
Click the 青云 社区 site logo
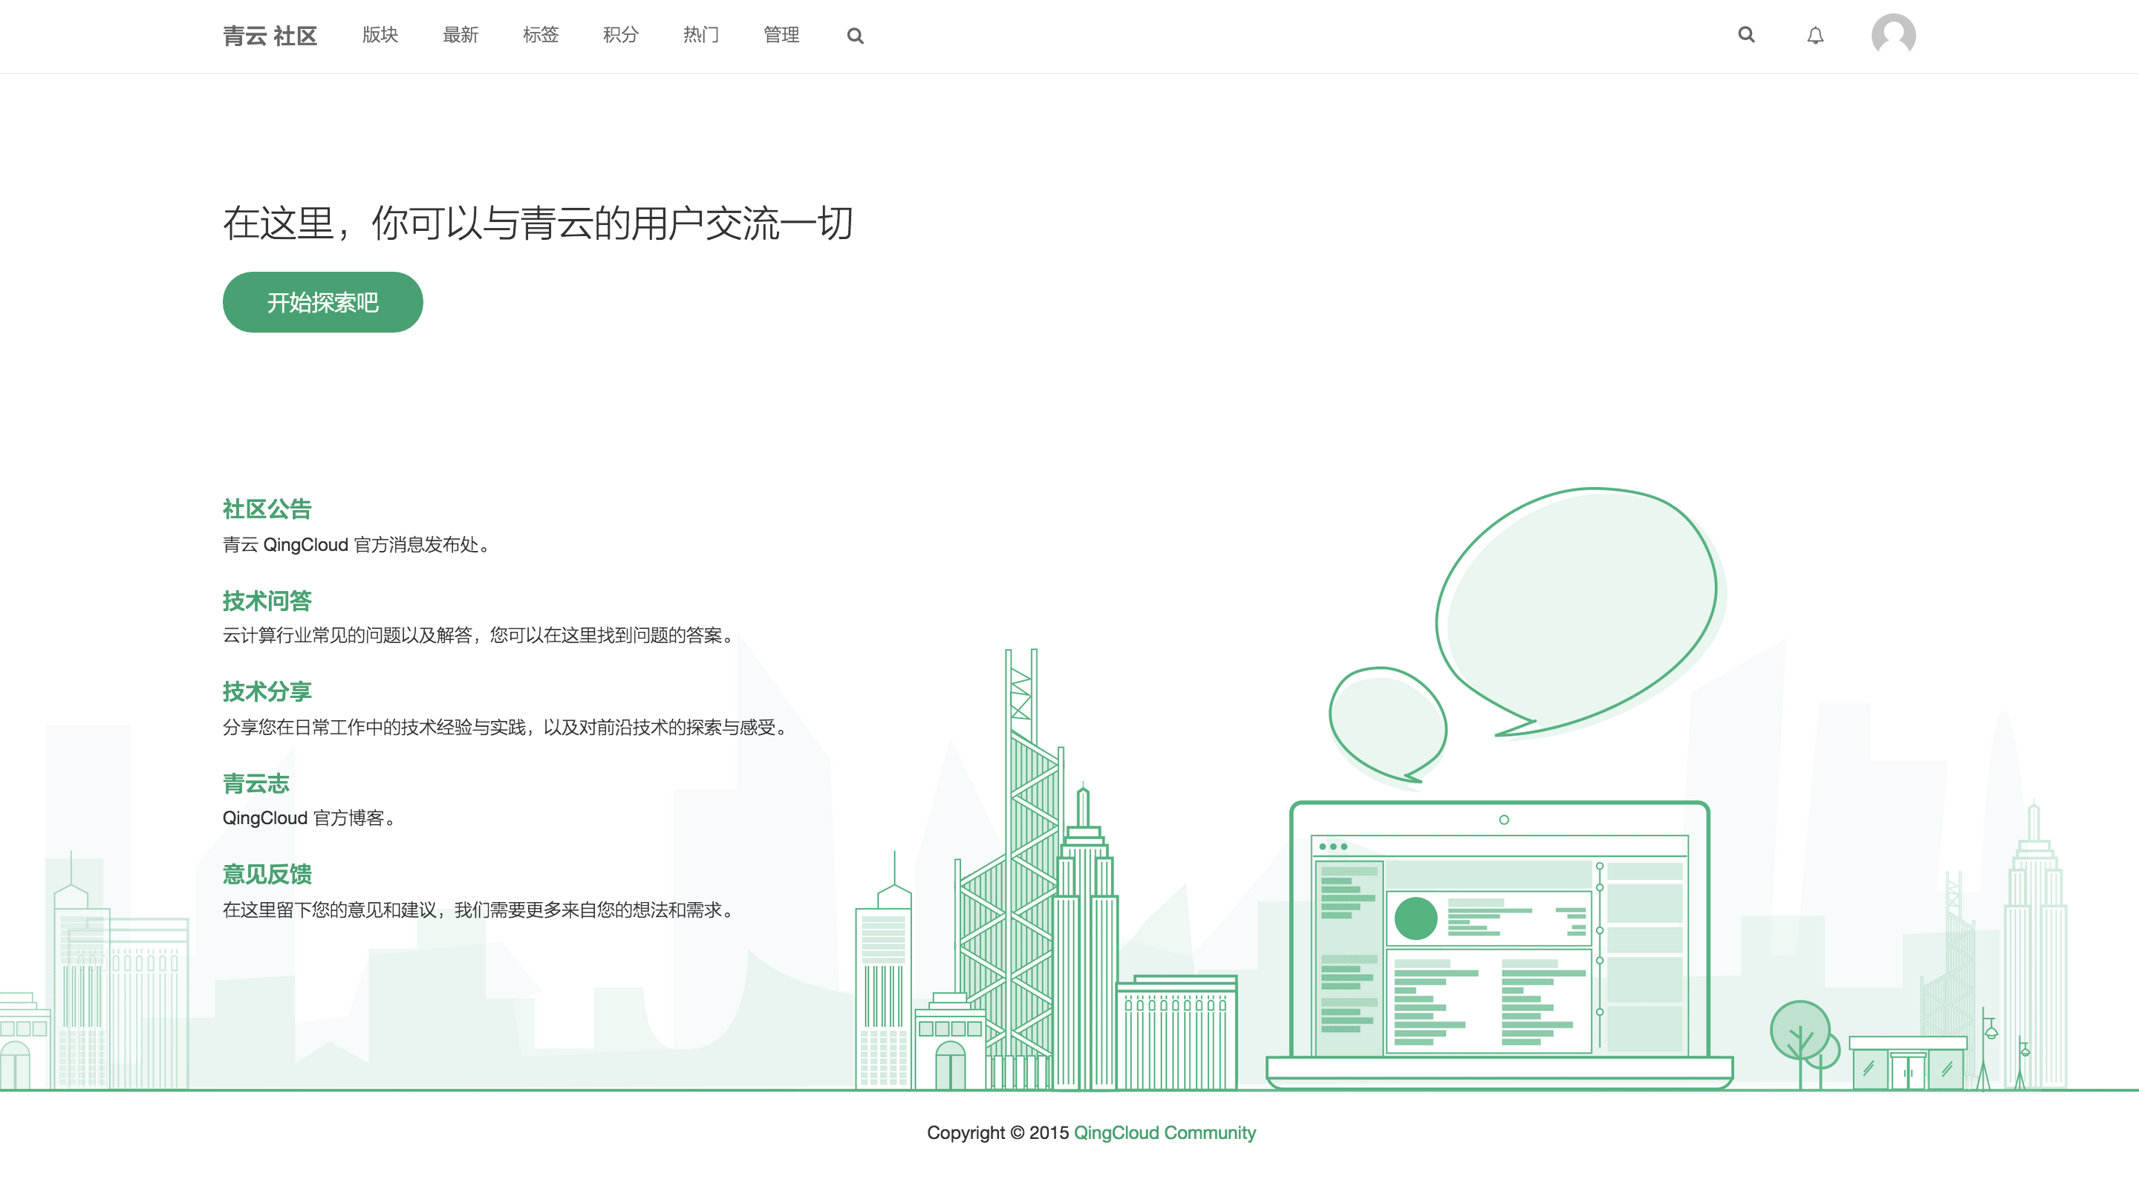270,36
